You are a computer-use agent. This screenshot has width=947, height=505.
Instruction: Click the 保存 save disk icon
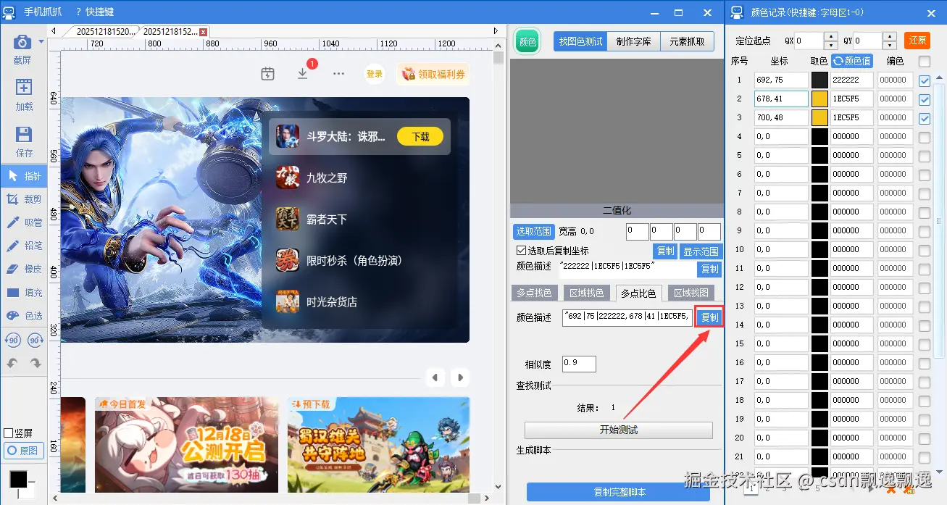(23, 135)
